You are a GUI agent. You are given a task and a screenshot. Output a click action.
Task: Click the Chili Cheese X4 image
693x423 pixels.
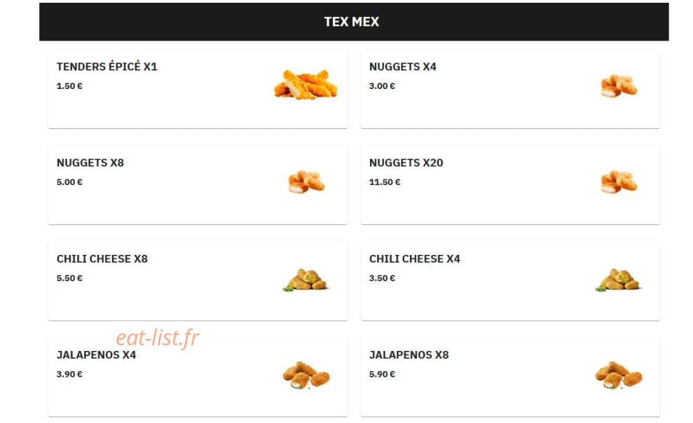619,279
